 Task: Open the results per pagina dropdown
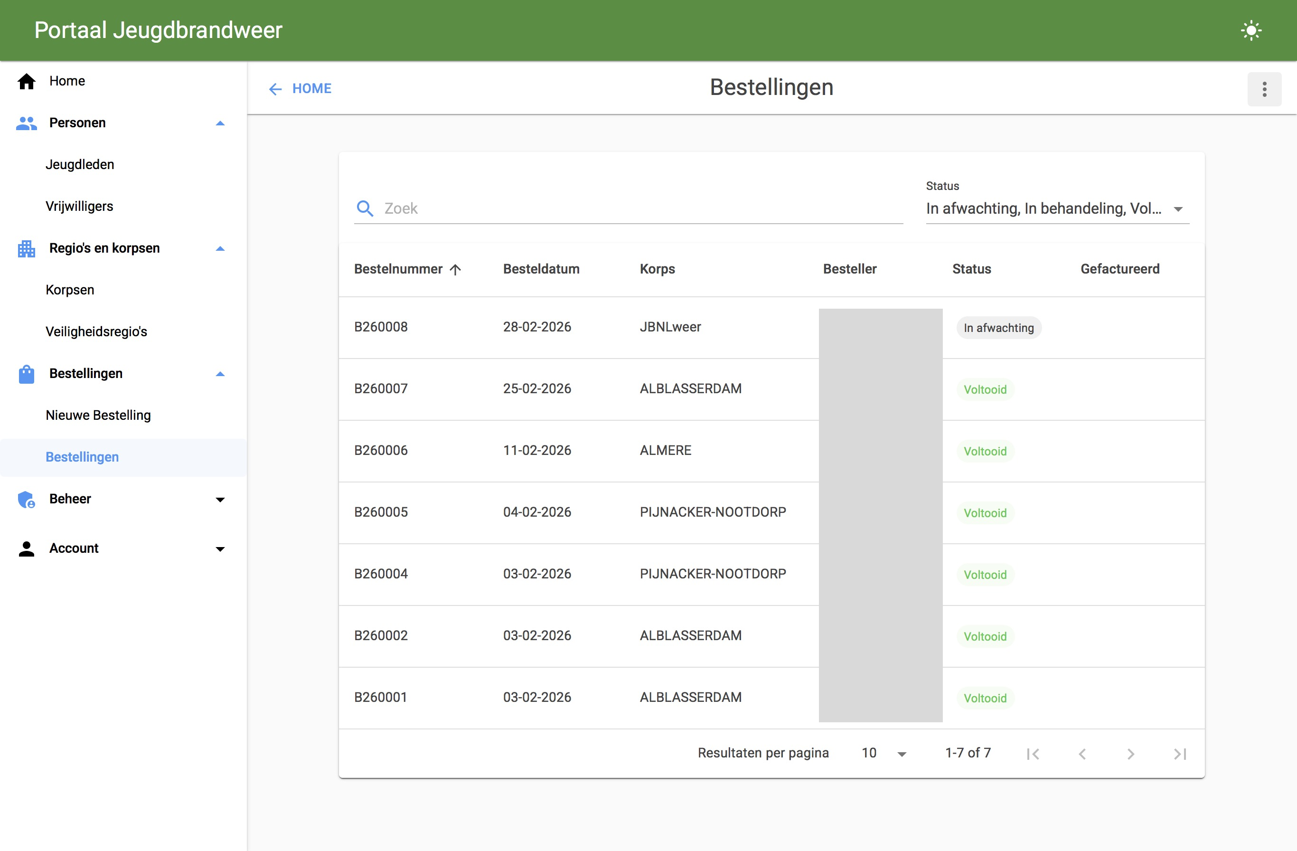click(x=884, y=754)
